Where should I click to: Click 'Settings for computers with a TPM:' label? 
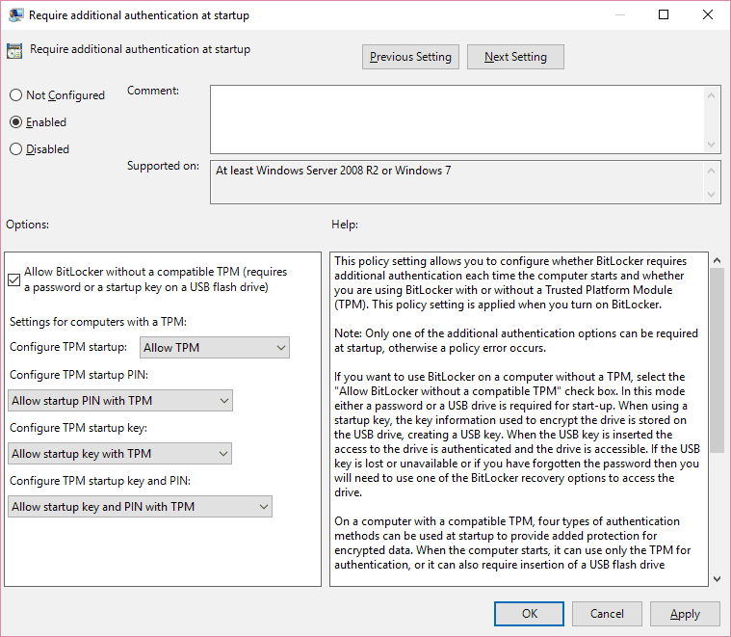click(x=98, y=322)
